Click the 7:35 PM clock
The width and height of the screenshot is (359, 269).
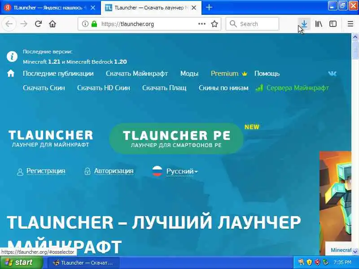(342, 262)
